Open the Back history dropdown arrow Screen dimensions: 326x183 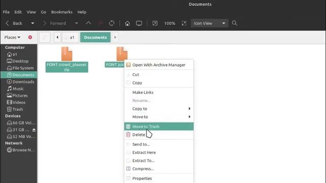(x=33, y=23)
